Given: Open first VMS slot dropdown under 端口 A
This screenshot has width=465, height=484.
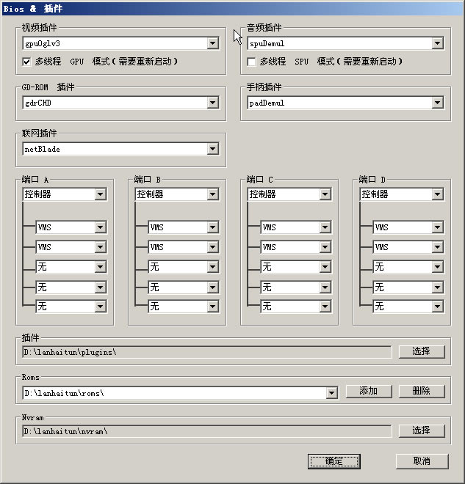Looking at the screenshot, I should coord(101,228).
